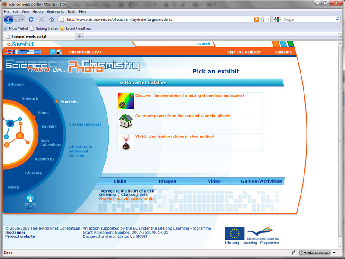Click the bug icon in status bar
Screen dimensions: 345x259
coord(293,253)
